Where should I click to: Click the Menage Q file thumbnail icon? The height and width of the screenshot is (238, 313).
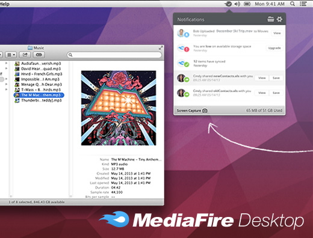17,84
